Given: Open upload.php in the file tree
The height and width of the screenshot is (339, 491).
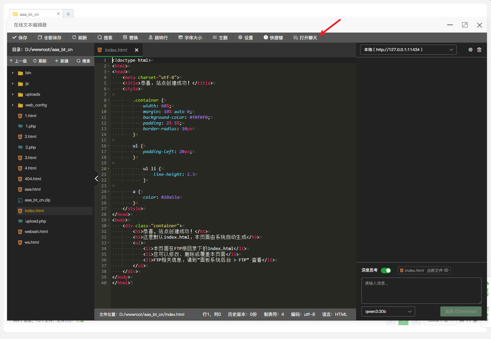Looking at the screenshot, I should 36,221.
